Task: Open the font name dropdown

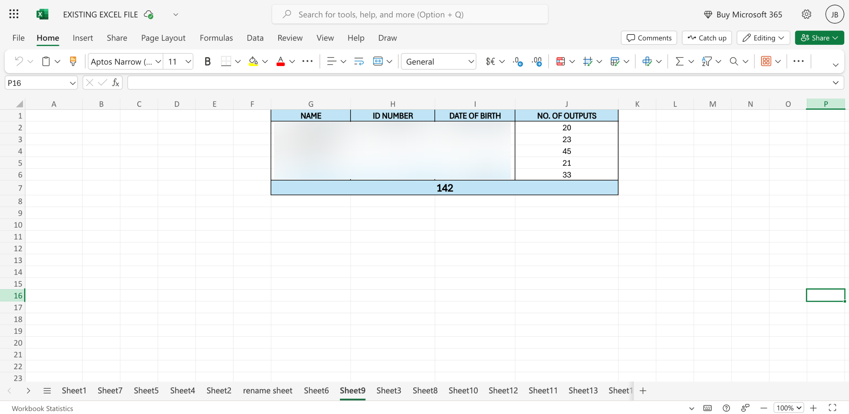Action: [x=158, y=62]
